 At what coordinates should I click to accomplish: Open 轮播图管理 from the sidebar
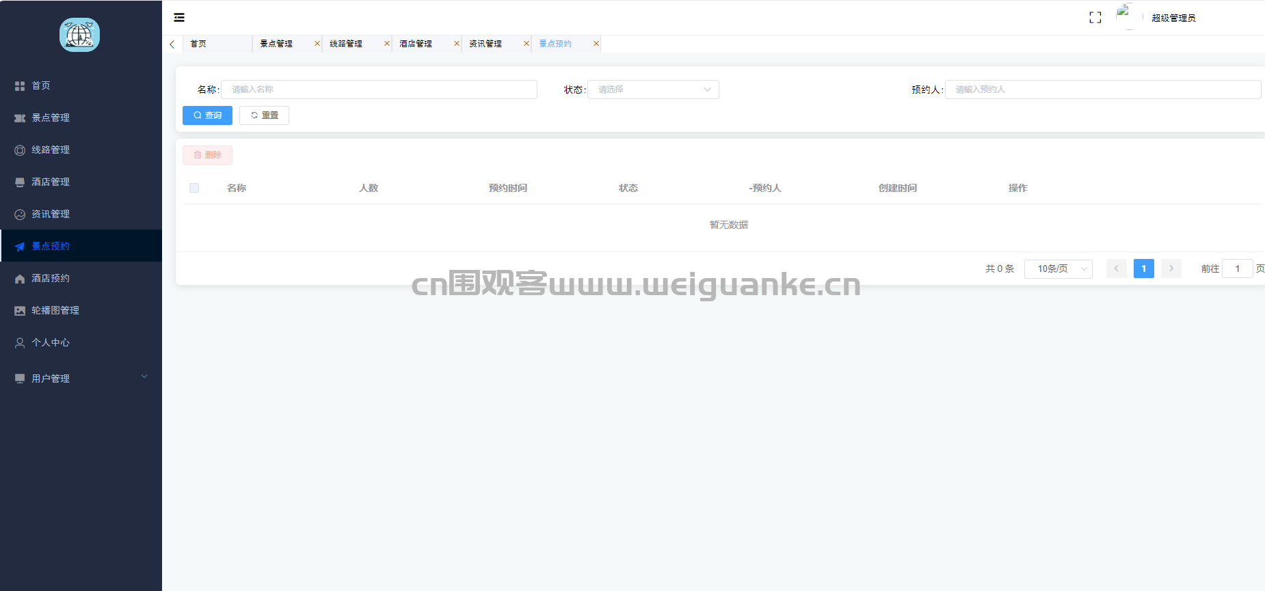[x=55, y=310]
